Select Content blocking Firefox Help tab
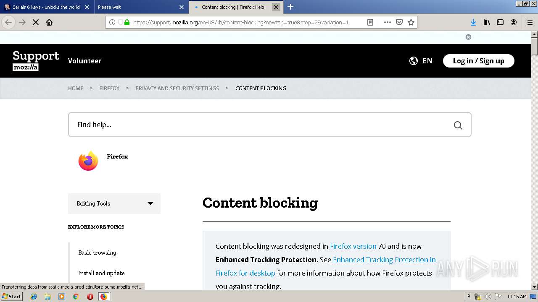This screenshot has width=538, height=302. (x=236, y=7)
